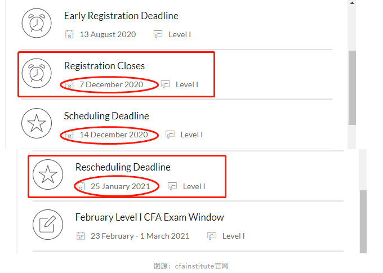Select the Scheduling Deadline star icon
Image resolution: width=383 pixels, height=273 pixels.
point(37,123)
